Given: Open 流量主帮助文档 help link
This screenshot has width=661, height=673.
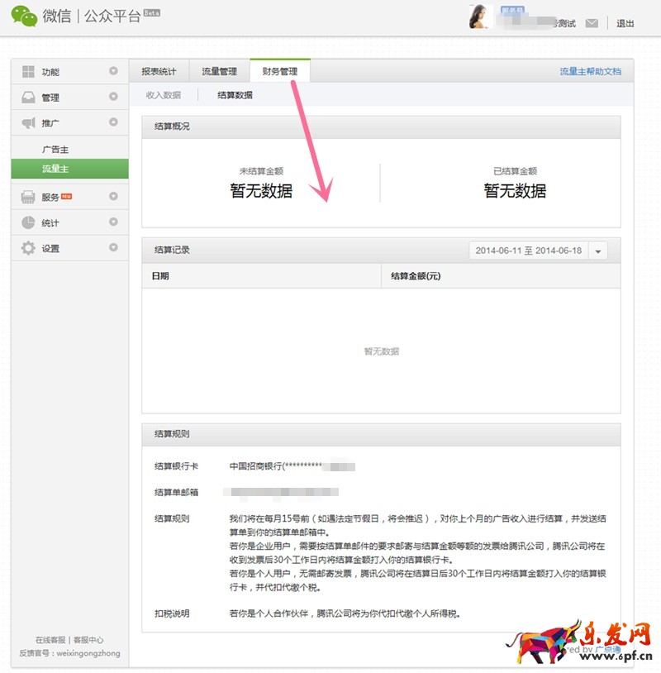Looking at the screenshot, I should click(590, 72).
